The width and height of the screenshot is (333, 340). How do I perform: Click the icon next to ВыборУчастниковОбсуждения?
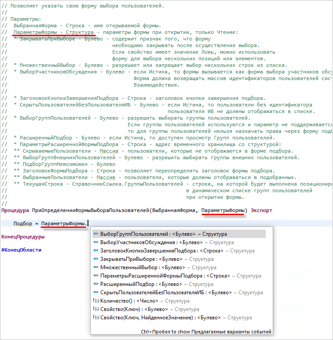[95, 242]
